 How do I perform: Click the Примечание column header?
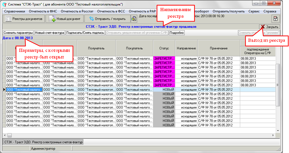click(x=219, y=48)
